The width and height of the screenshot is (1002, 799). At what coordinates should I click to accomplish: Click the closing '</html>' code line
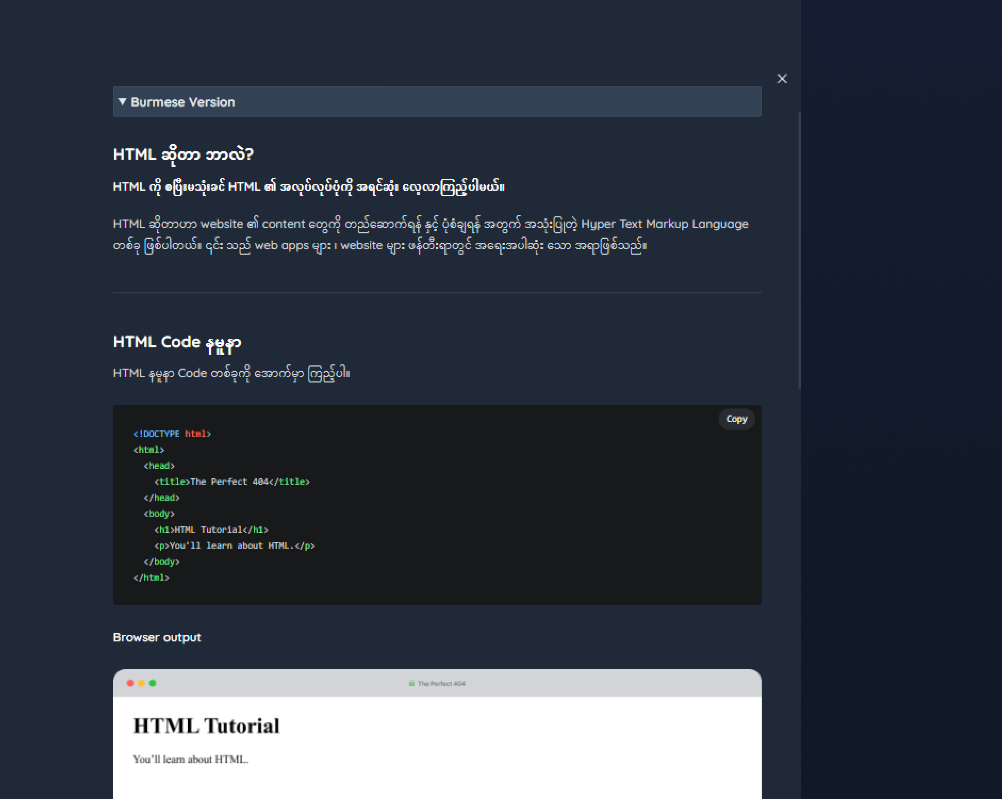151,578
